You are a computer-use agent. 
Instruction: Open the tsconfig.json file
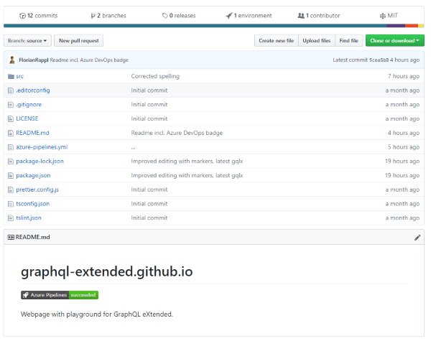click(x=33, y=204)
